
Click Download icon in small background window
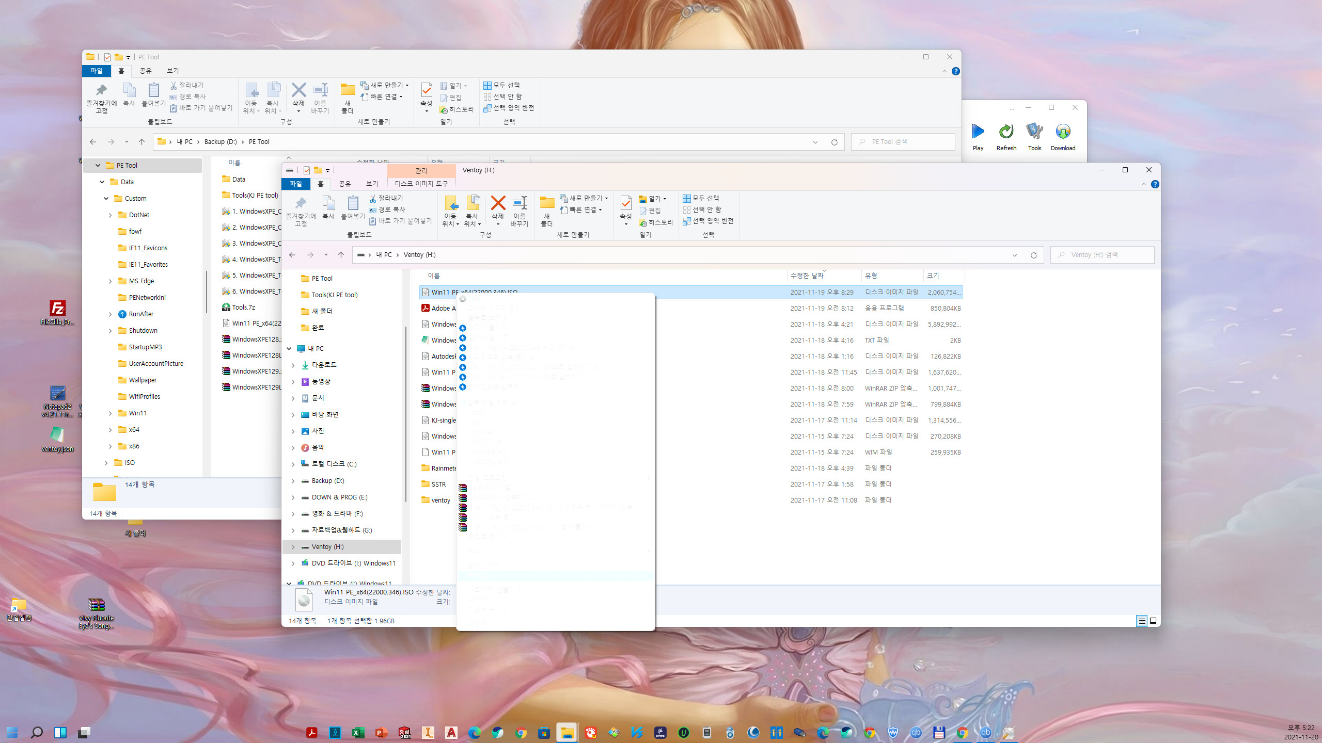coord(1063,137)
